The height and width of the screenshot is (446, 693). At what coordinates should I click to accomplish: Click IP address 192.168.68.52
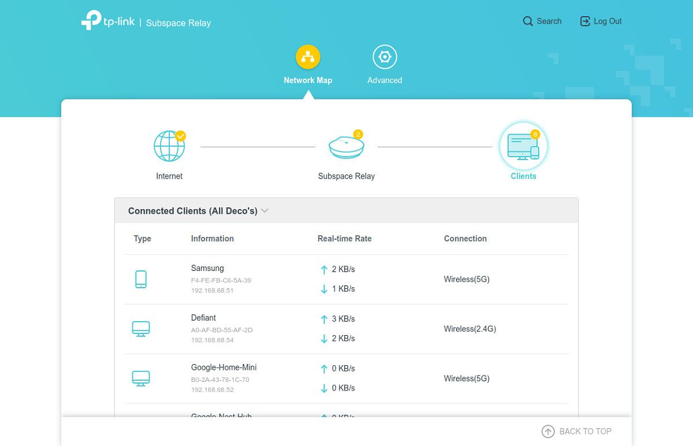click(213, 390)
